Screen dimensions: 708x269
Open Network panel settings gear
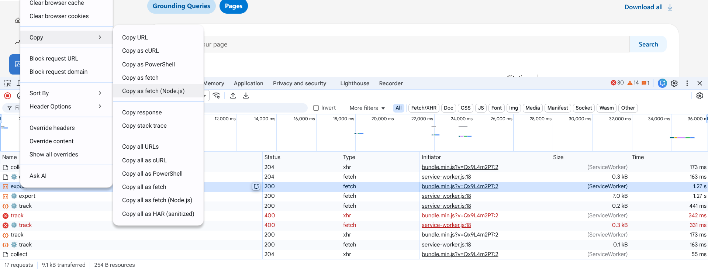(699, 96)
